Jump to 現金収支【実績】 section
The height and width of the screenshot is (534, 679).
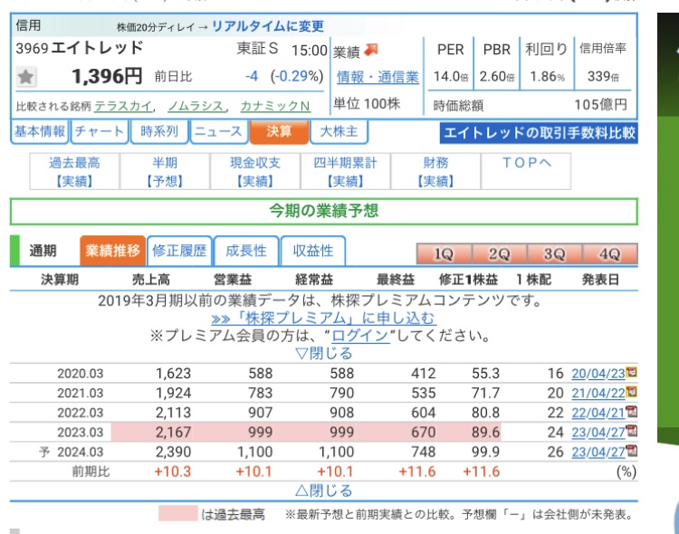[x=255, y=171]
